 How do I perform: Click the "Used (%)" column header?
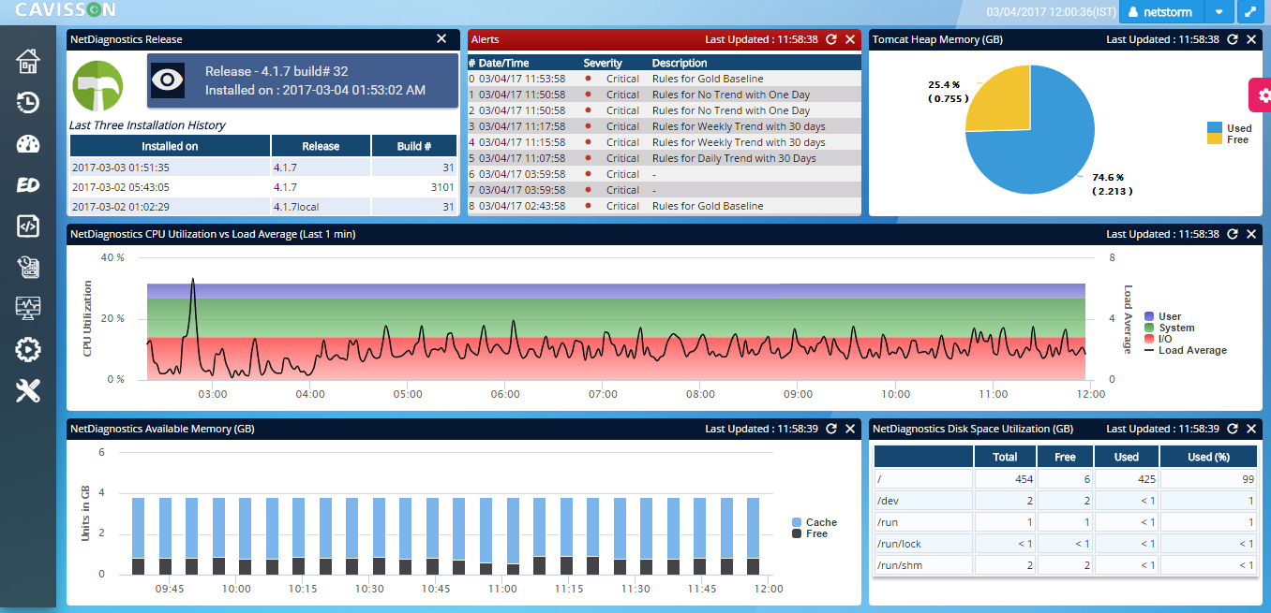1207,457
